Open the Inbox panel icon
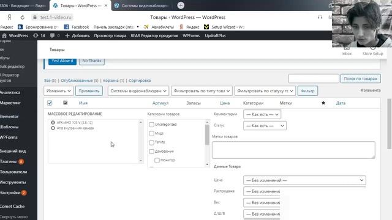 (x=347, y=51)
